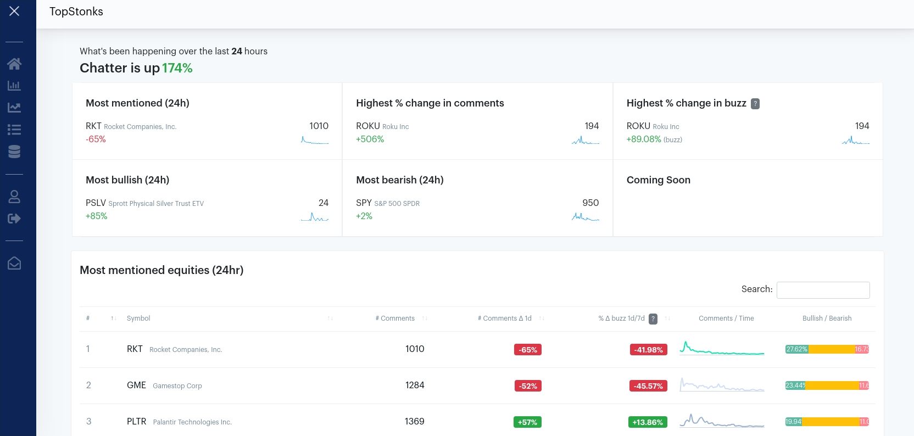Image resolution: width=914 pixels, height=436 pixels.
Task: Select the GME symbol in table row 2
Action: 136,385
